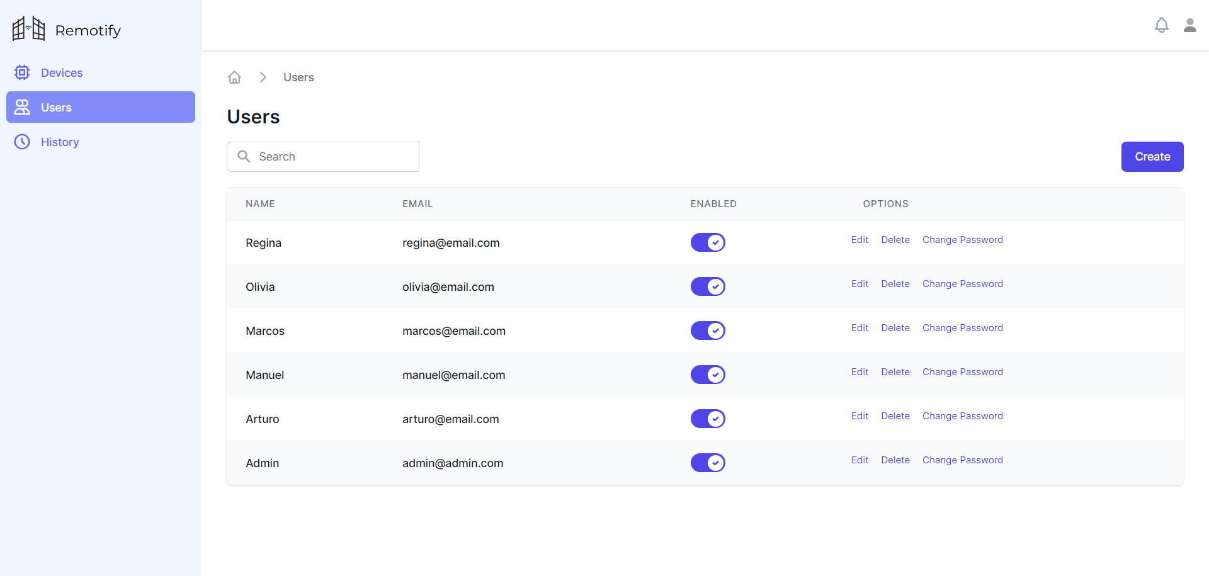Select the arturo@email.com cell

click(451, 419)
